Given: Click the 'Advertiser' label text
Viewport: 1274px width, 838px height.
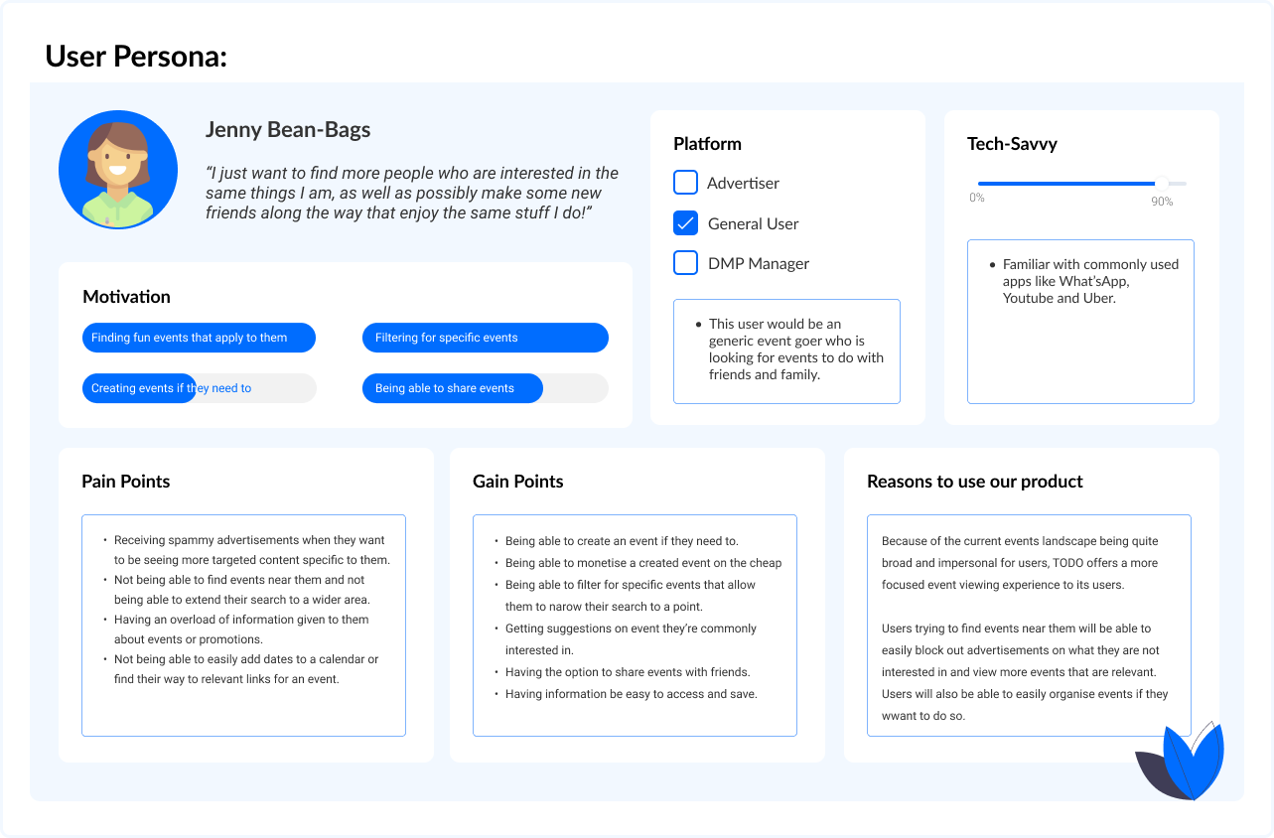Looking at the screenshot, I should click(743, 184).
